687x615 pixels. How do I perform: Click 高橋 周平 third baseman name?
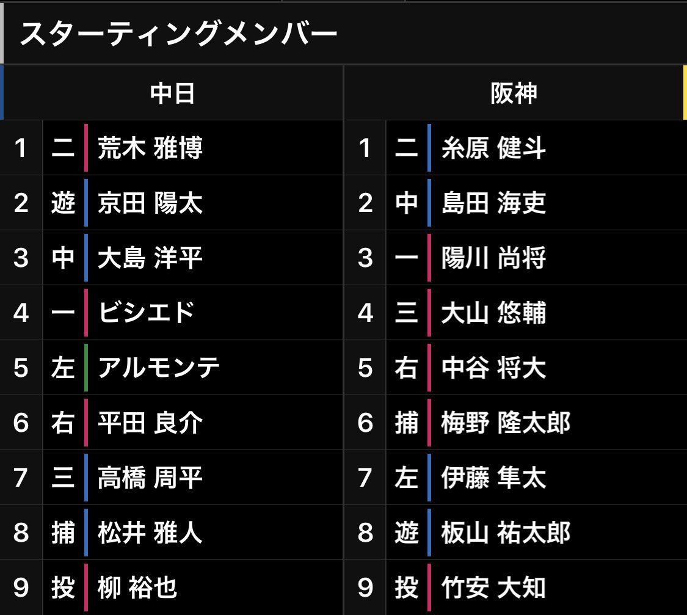click(x=150, y=478)
